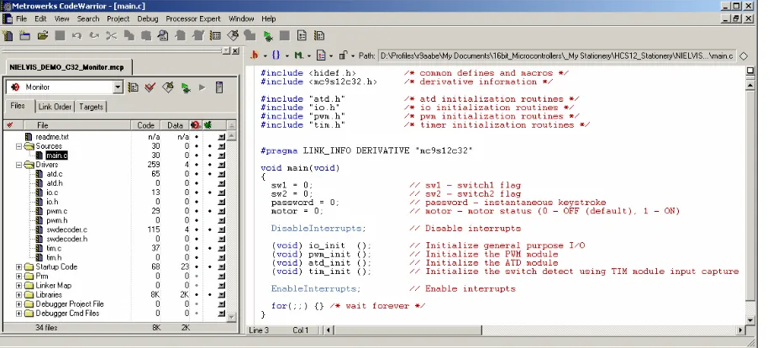Switch to the Targets tab
The width and height of the screenshot is (773, 348).
click(91, 107)
